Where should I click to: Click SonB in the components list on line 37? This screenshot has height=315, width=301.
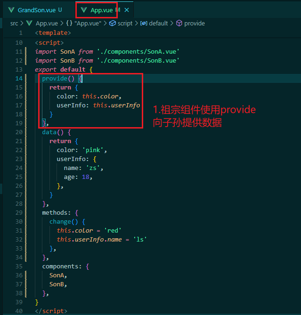click(x=57, y=284)
